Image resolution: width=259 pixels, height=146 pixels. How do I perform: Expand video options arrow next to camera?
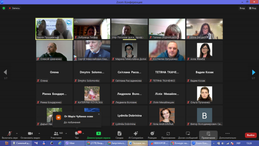click(39, 133)
